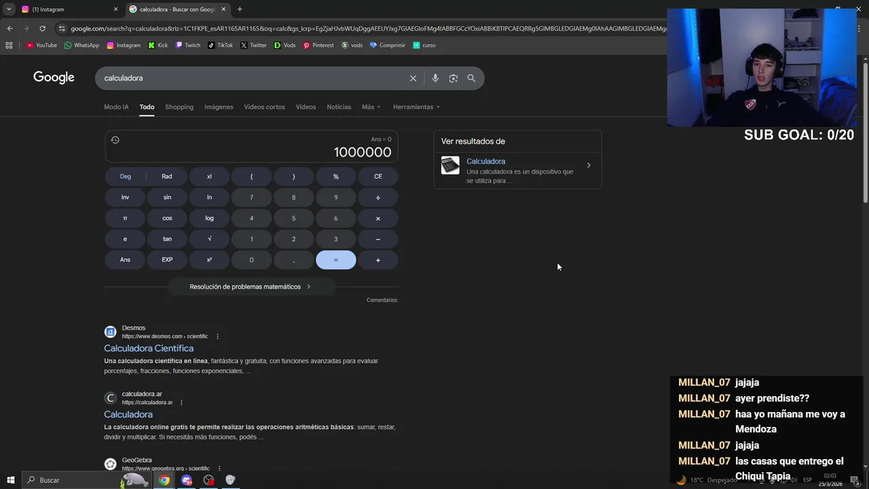
Task: Open calculator history icon
Action: click(115, 140)
